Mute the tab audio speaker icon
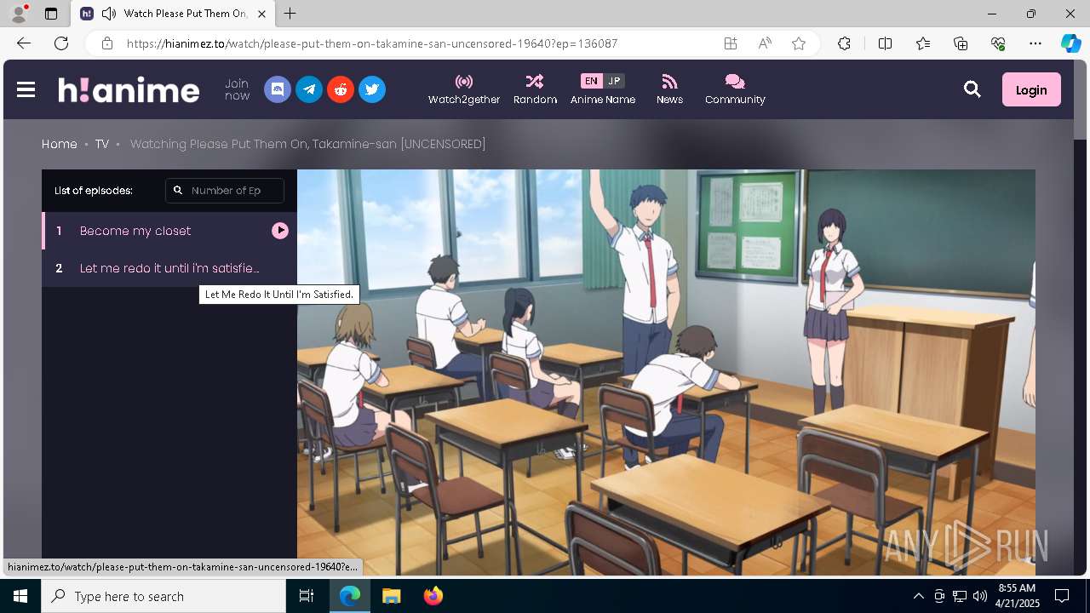The image size is (1090, 613). pos(109,14)
